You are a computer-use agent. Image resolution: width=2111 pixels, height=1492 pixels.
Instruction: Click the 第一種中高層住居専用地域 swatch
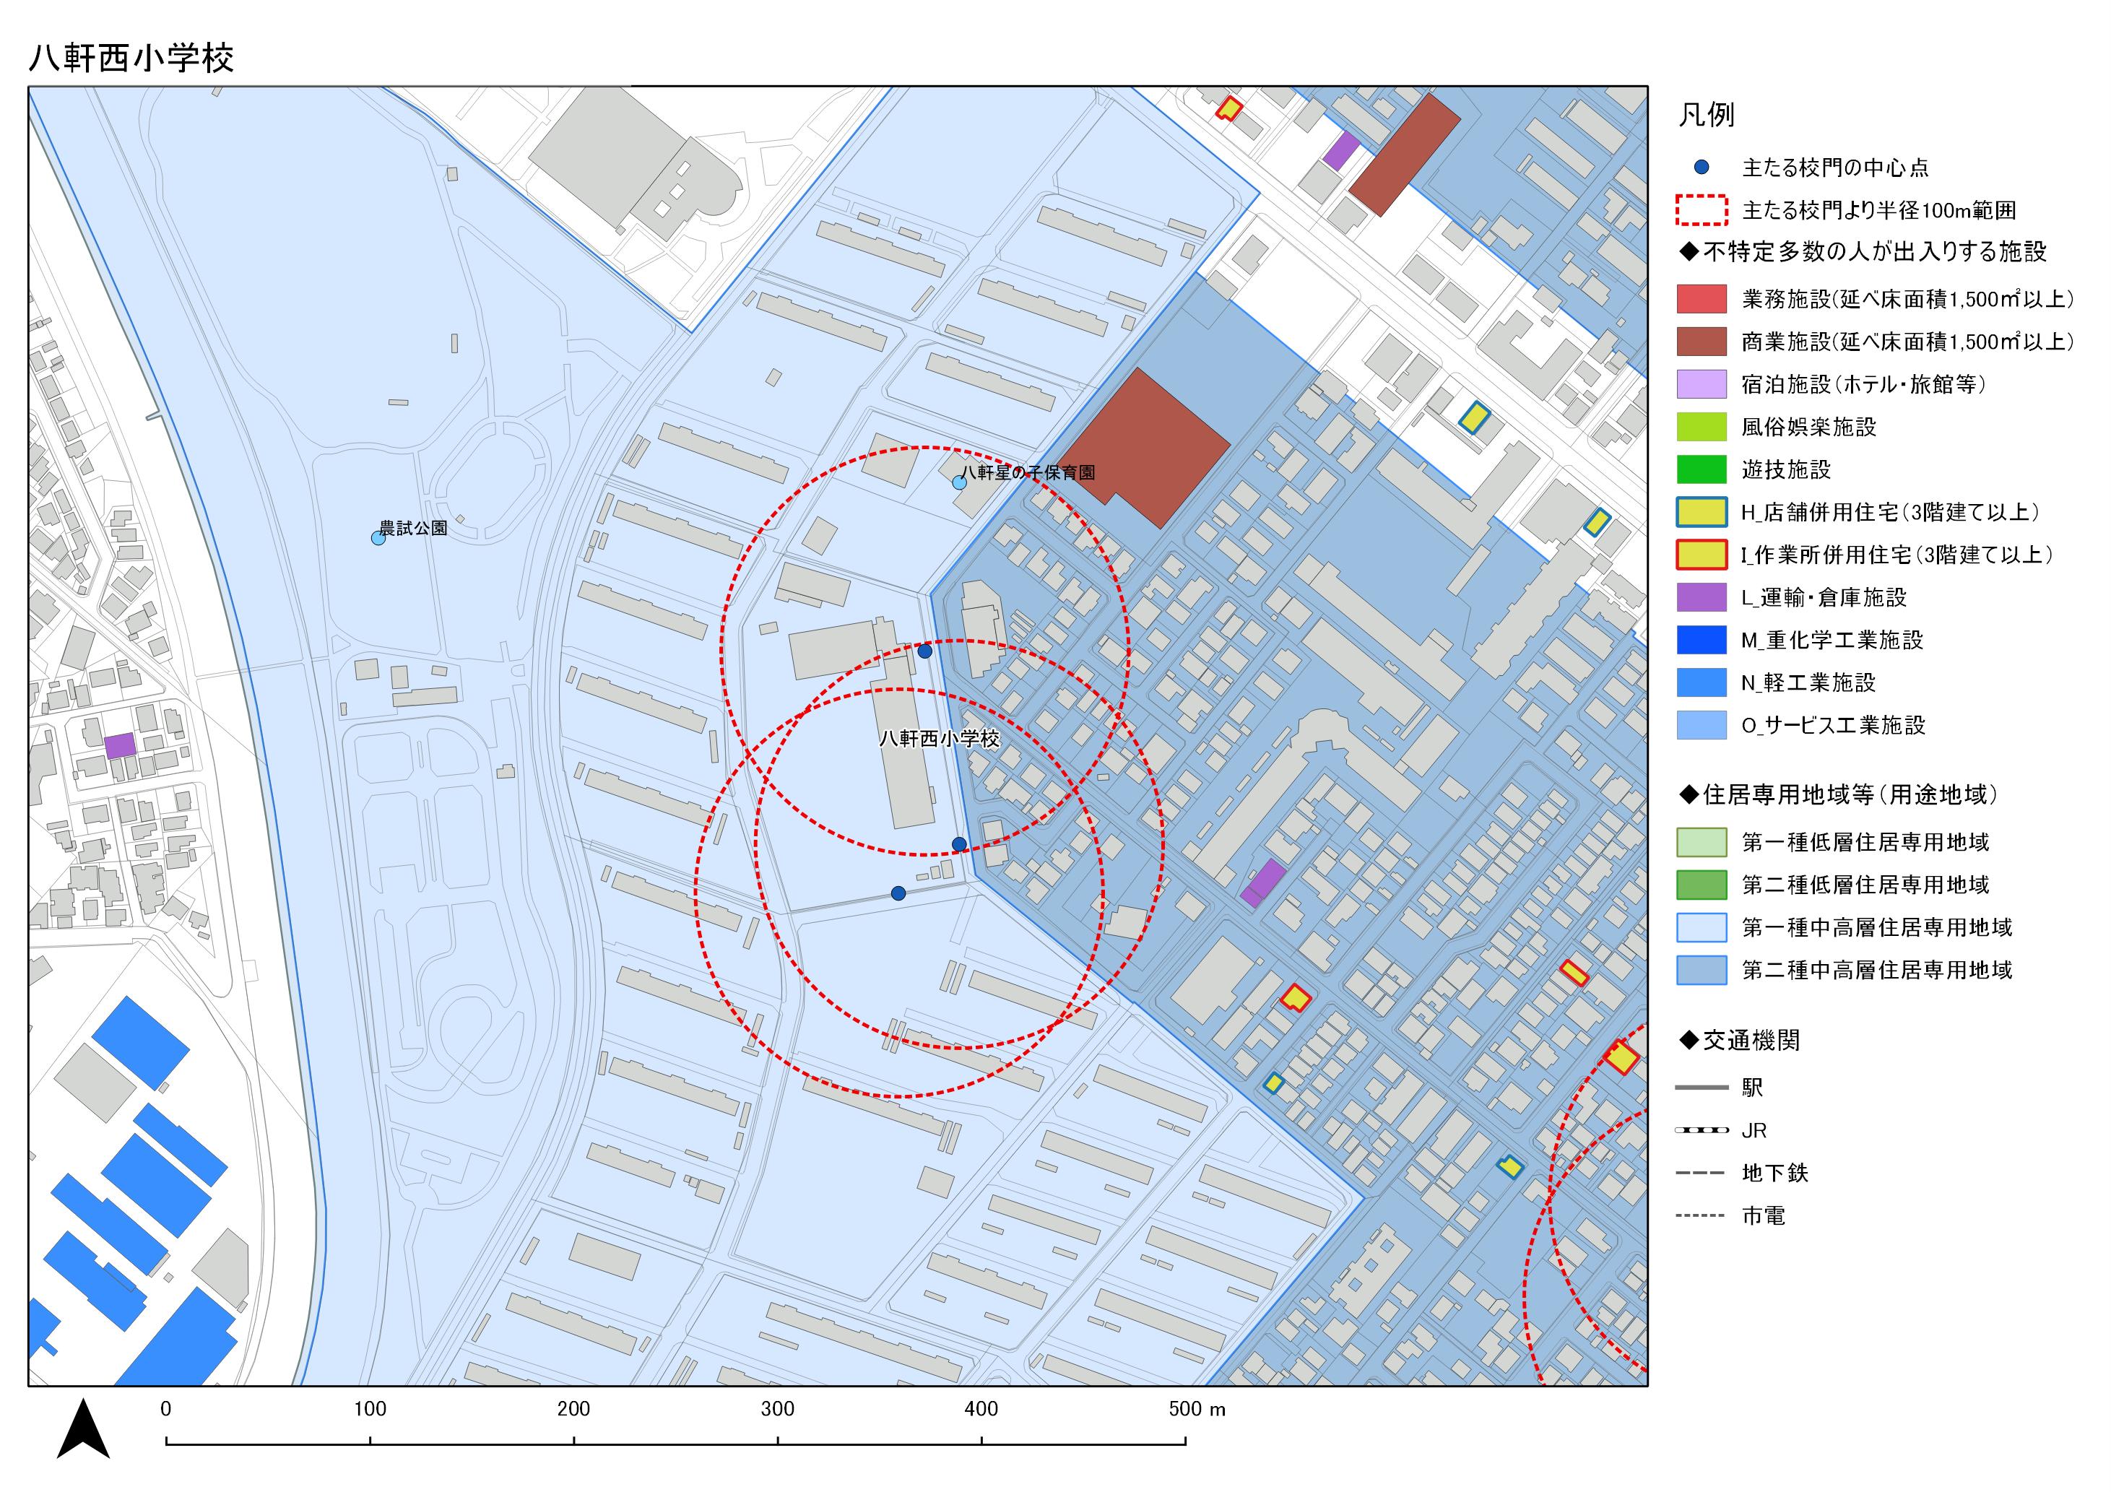[x=1701, y=927]
